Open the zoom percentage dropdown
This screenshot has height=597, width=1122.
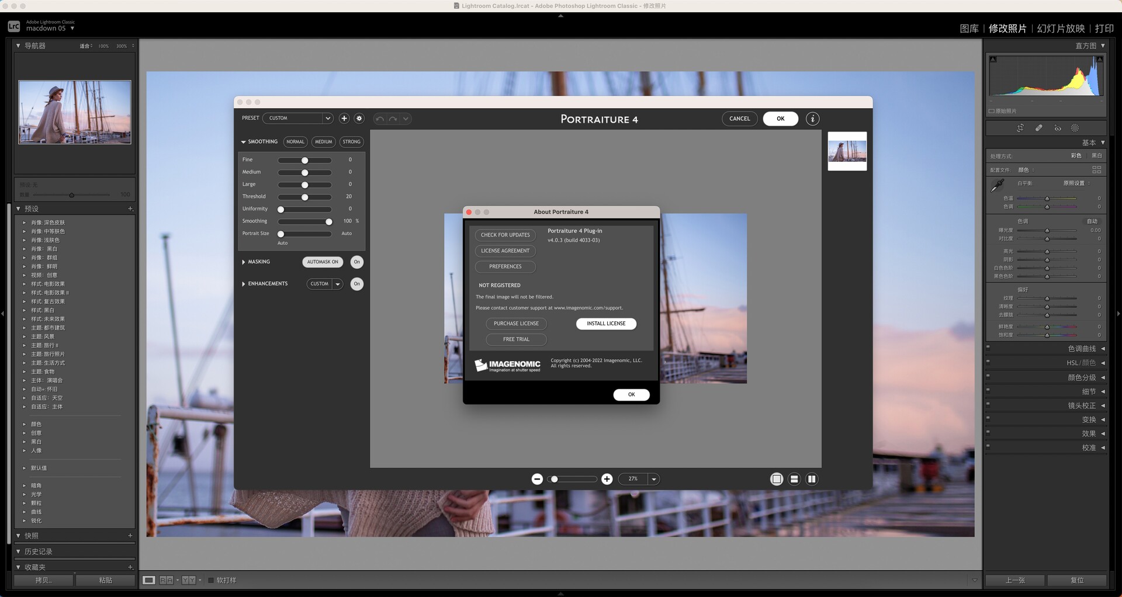[x=654, y=479]
